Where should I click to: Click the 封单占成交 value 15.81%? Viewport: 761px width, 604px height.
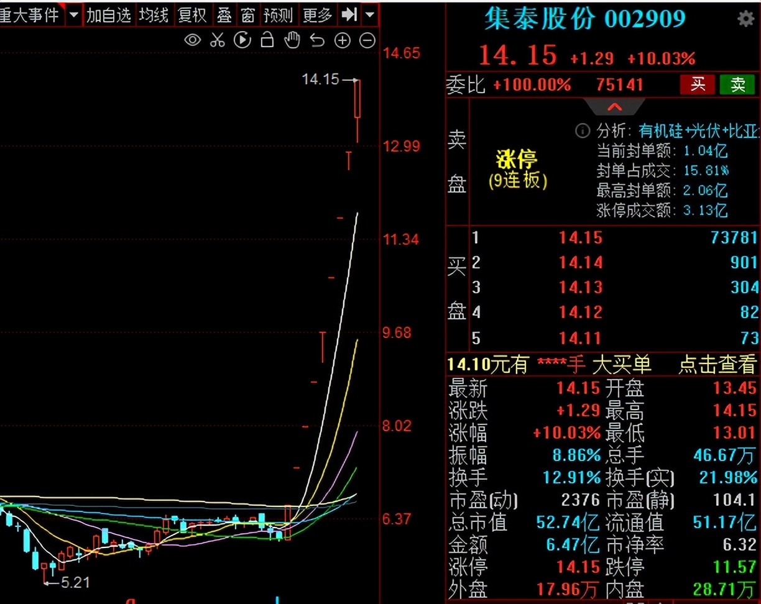coord(706,170)
